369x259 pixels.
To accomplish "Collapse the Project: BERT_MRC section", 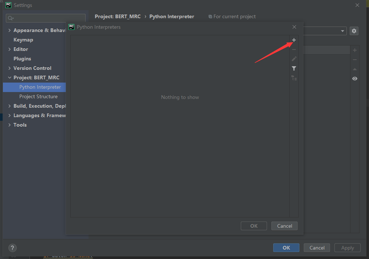I will [9, 77].
